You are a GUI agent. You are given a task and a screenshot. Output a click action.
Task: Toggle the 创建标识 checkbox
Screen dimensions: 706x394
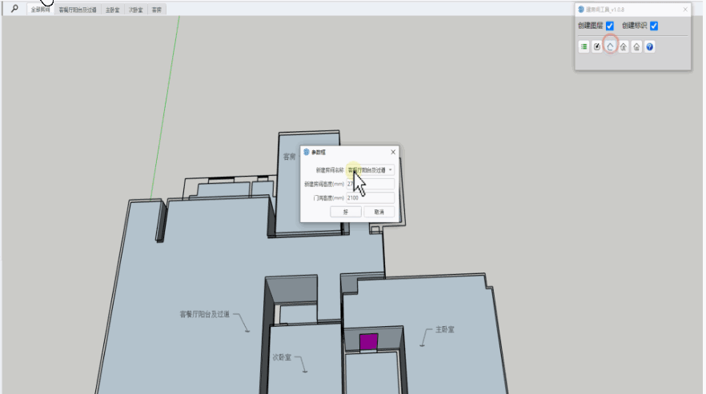(654, 26)
